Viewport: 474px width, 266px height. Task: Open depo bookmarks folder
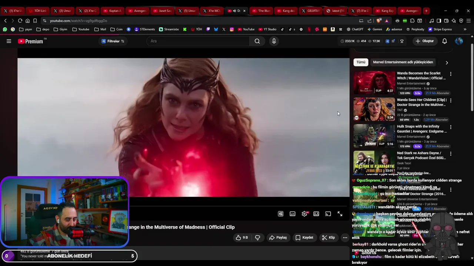[x=43, y=29]
